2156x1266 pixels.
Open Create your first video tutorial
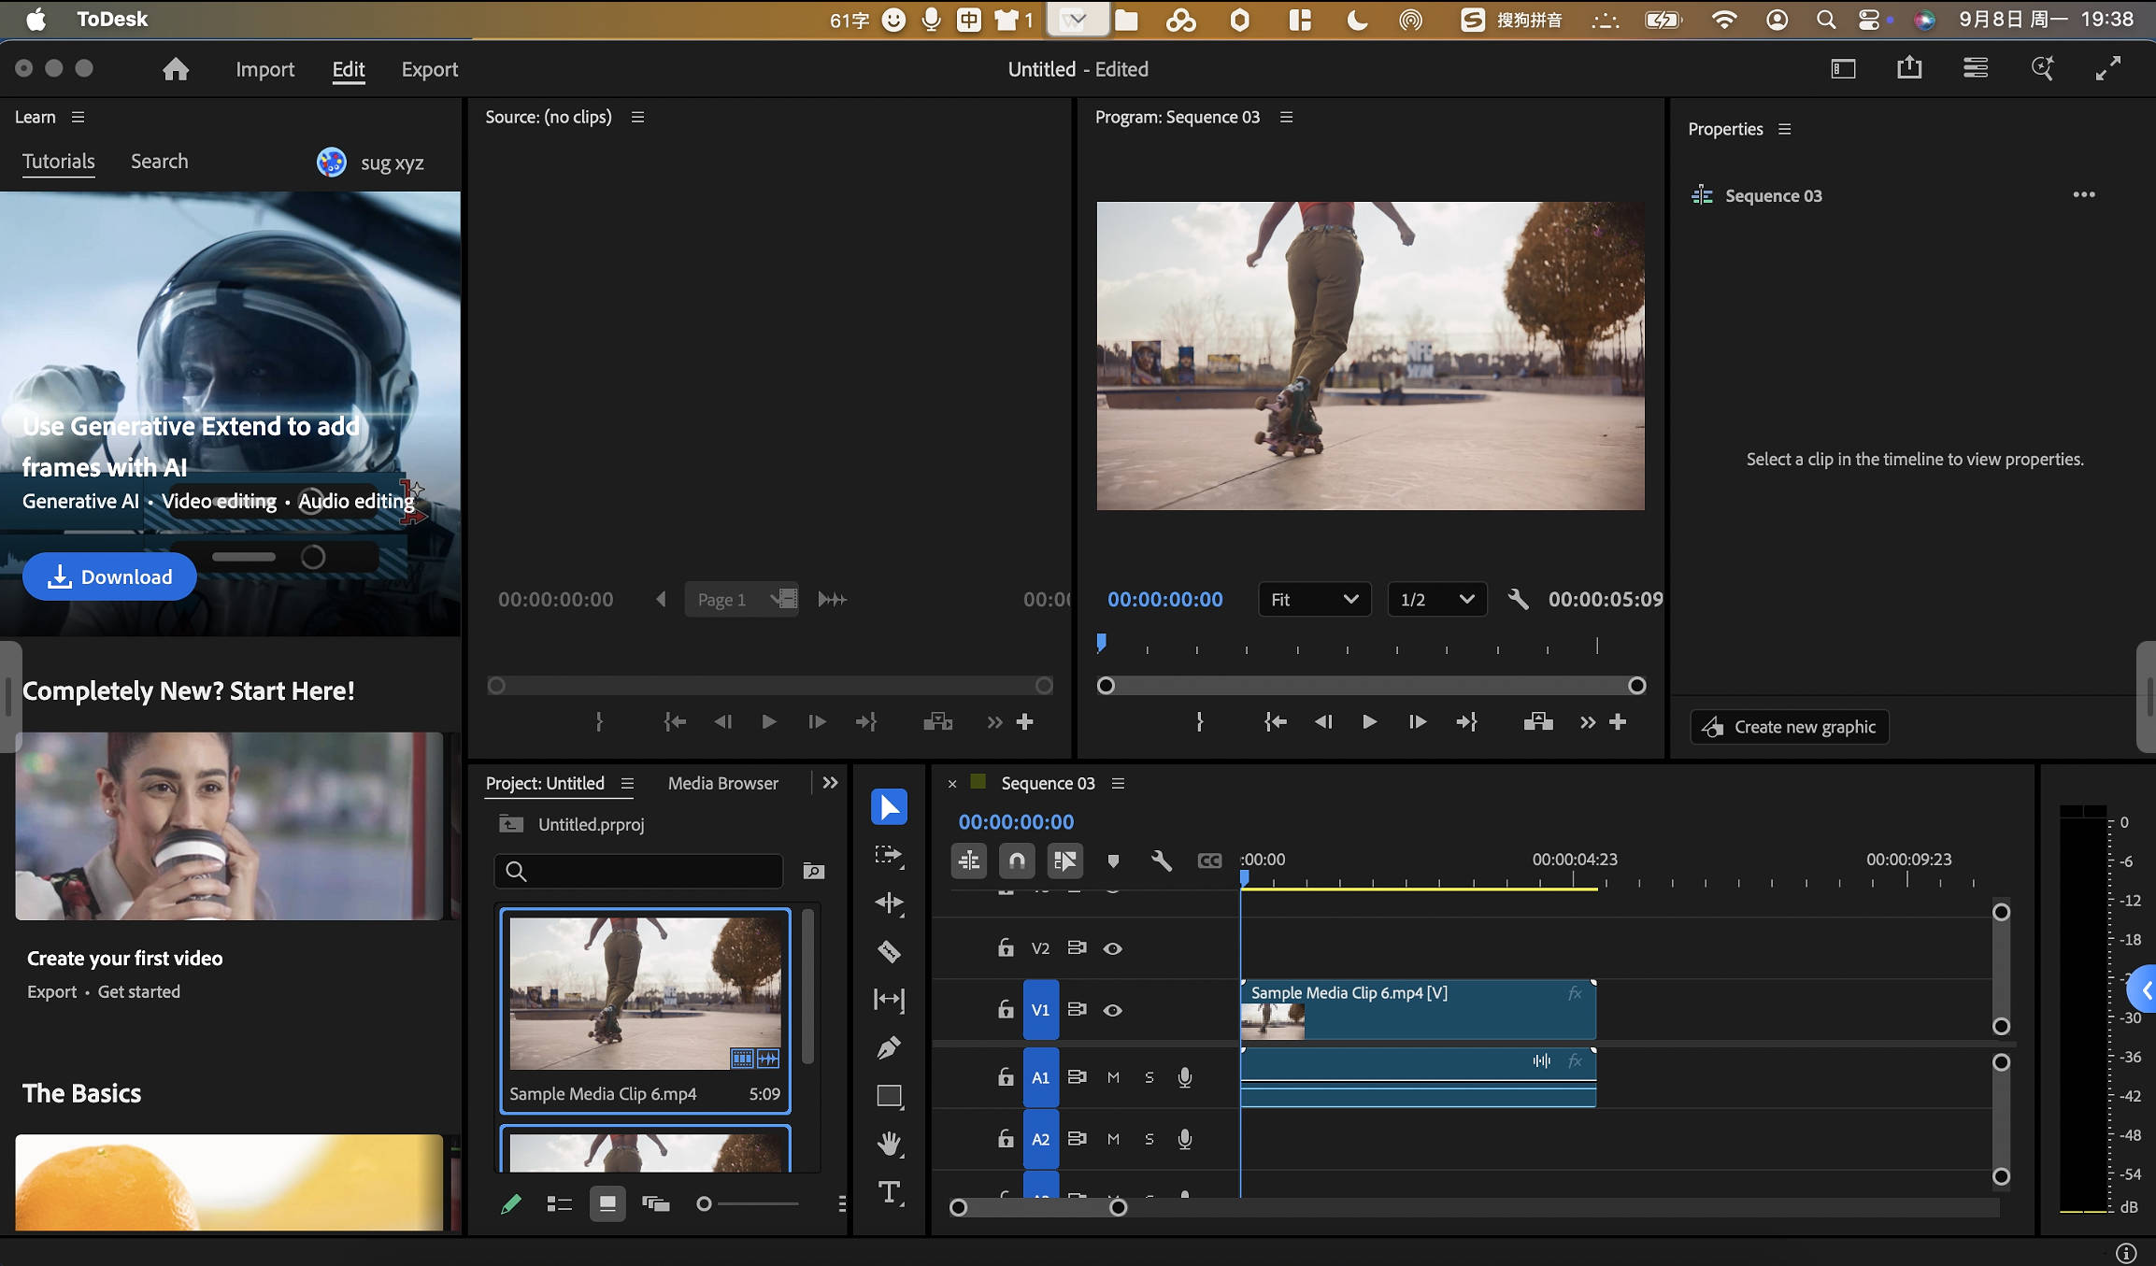[x=228, y=826]
